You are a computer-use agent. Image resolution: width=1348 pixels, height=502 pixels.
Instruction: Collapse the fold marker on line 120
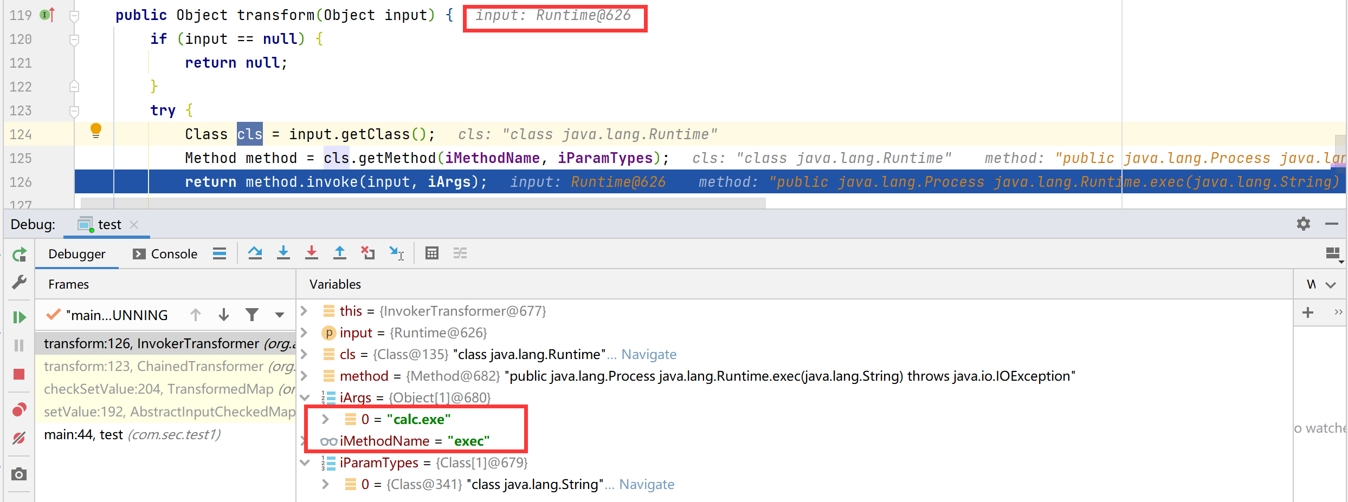click(x=74, y=40)
